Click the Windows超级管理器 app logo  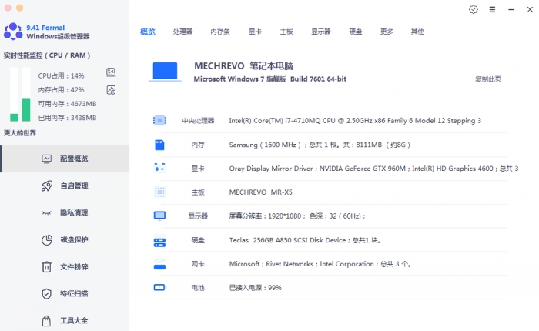click(x=13, y=32)
